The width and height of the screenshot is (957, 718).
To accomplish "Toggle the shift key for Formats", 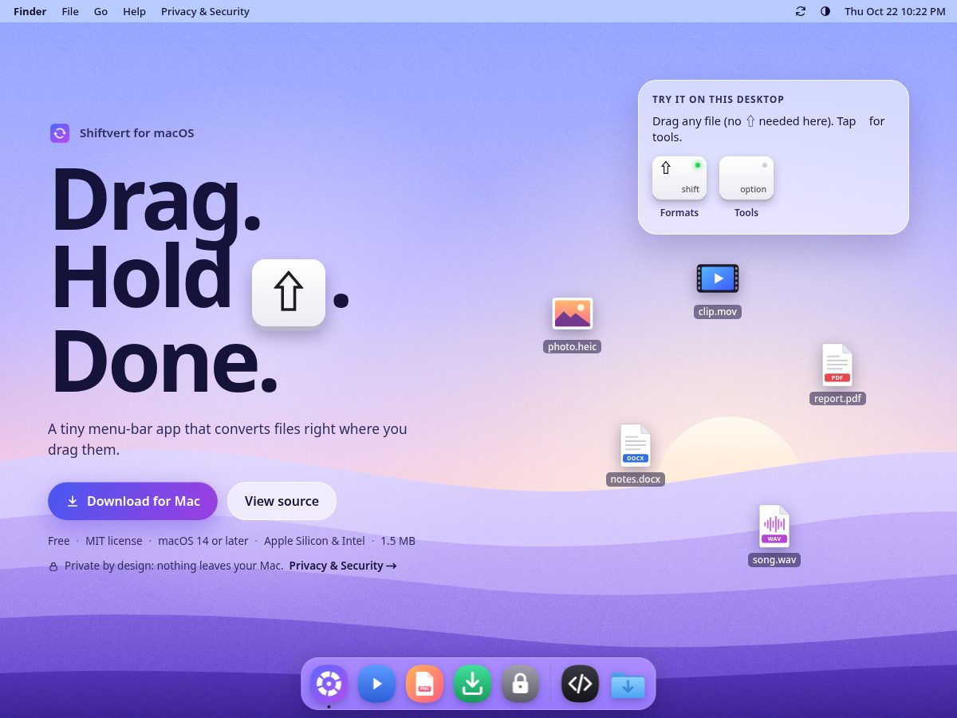I will pyautogui.click(x=679, y=178).
